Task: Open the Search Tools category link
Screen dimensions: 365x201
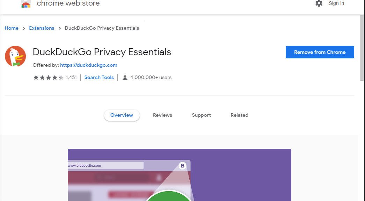Action: tap(99, 78)
